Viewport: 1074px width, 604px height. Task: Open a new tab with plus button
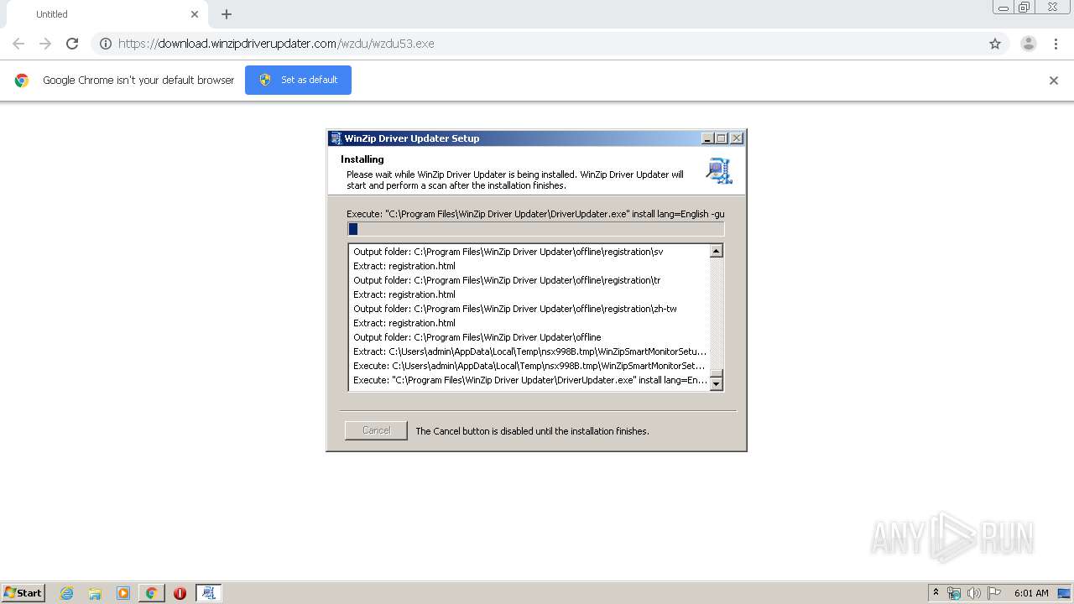(227, 14)
